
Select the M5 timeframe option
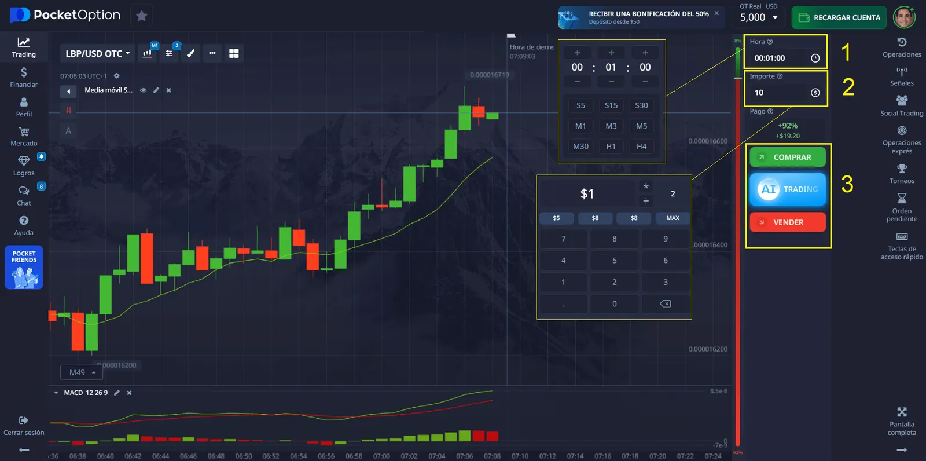pyautogui.click(x=641, y=126)
